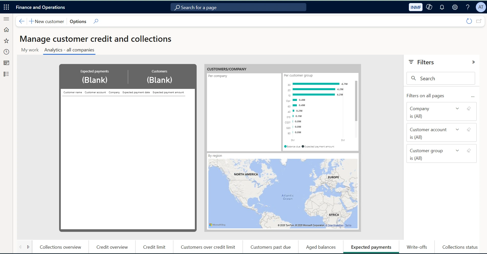Click the New customer button

[46, 21]
